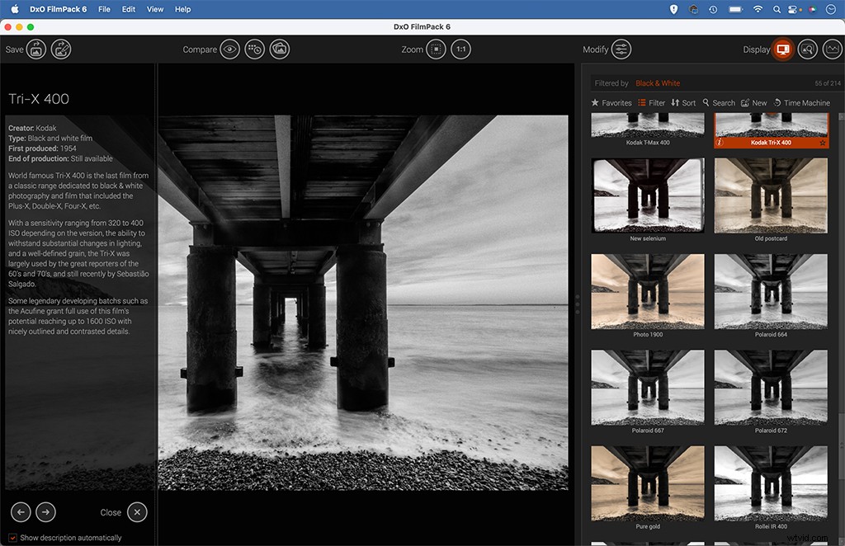The height and width of the screenshot is (546, 845).
Task: Open the View menu
Action: point(154,9)
